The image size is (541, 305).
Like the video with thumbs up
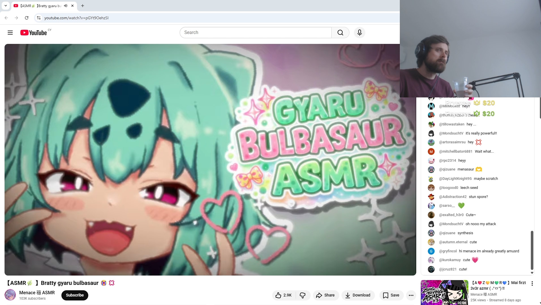pos(284,295)
